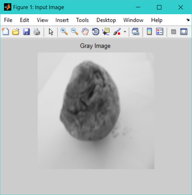The image size is (192, 195).
Task: Click the MATLAB logo in the title bar
Action: (x=8, y=7)
